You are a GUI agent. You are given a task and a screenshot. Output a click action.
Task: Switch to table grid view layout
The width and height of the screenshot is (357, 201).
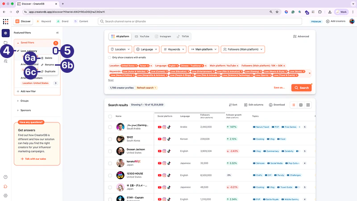coord(301,105)
